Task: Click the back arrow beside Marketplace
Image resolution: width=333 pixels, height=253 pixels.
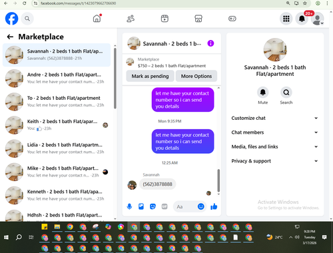Action: click(10, 37)
